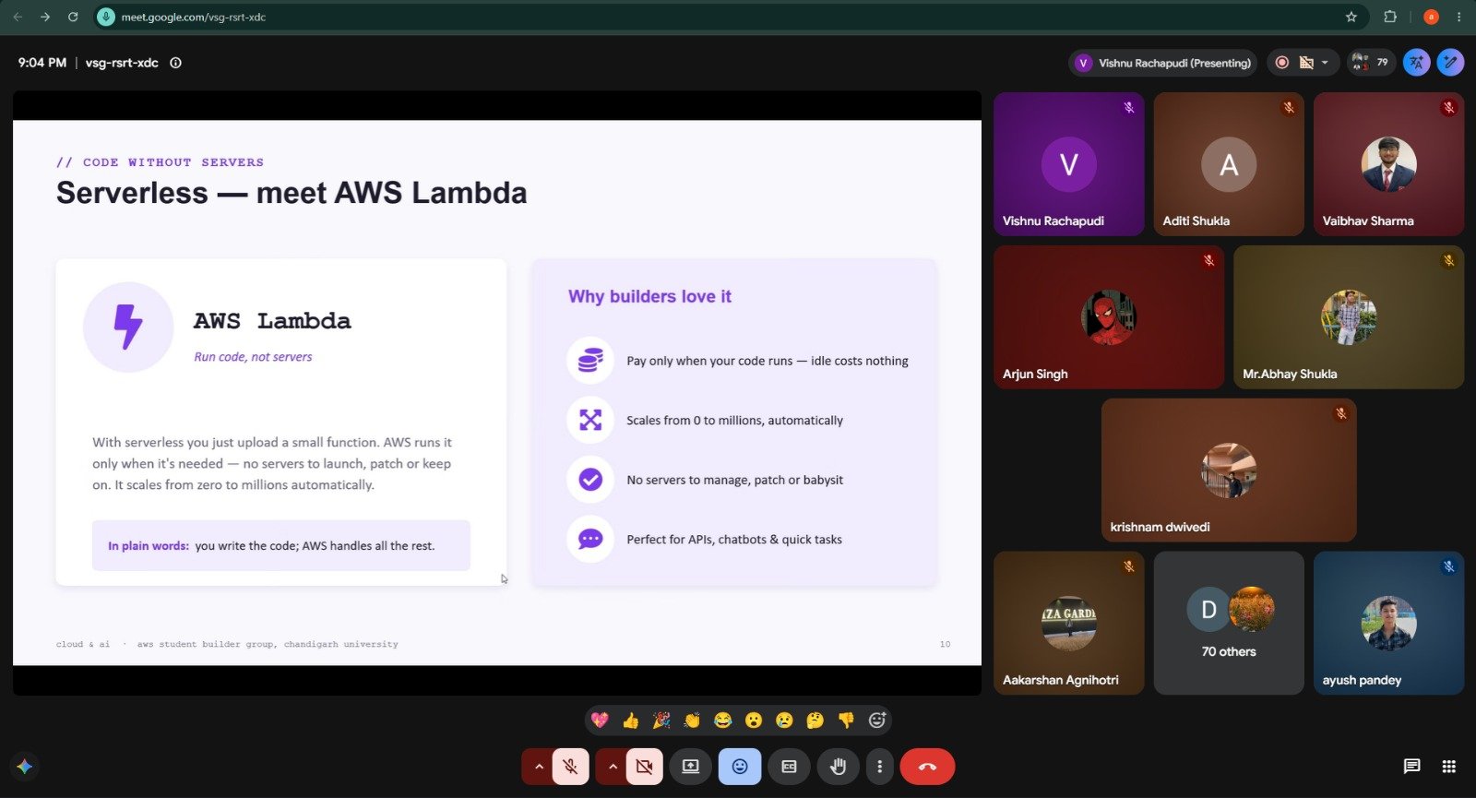Reload the Meet page
The image size is (1476, 798).
pyautogui.click(x=73, y=17)
